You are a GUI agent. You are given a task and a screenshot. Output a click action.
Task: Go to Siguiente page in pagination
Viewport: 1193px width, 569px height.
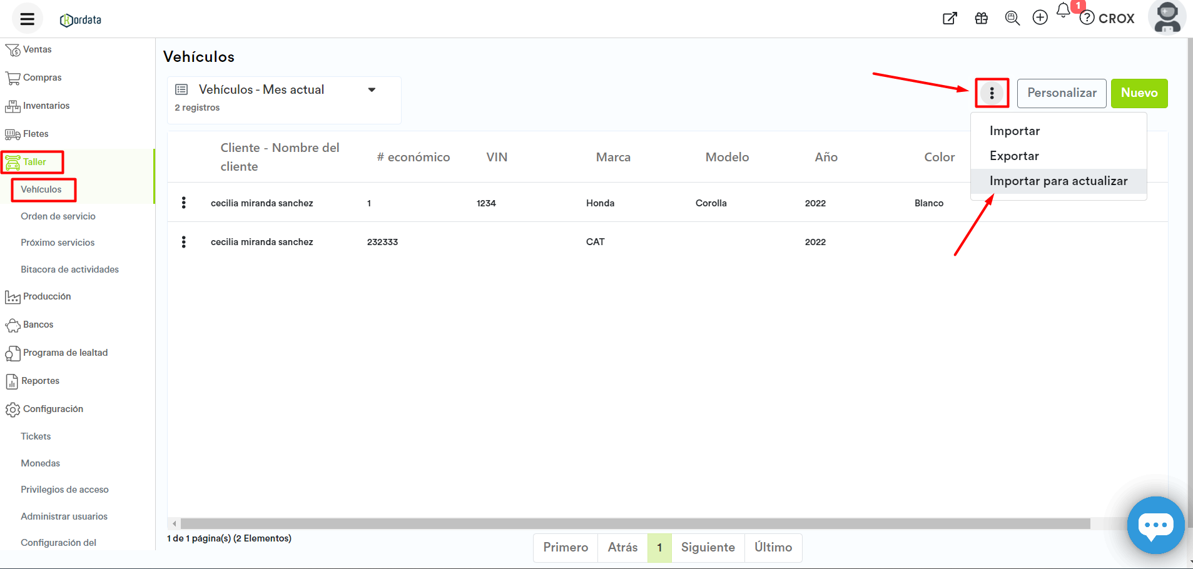coord(708,548)
